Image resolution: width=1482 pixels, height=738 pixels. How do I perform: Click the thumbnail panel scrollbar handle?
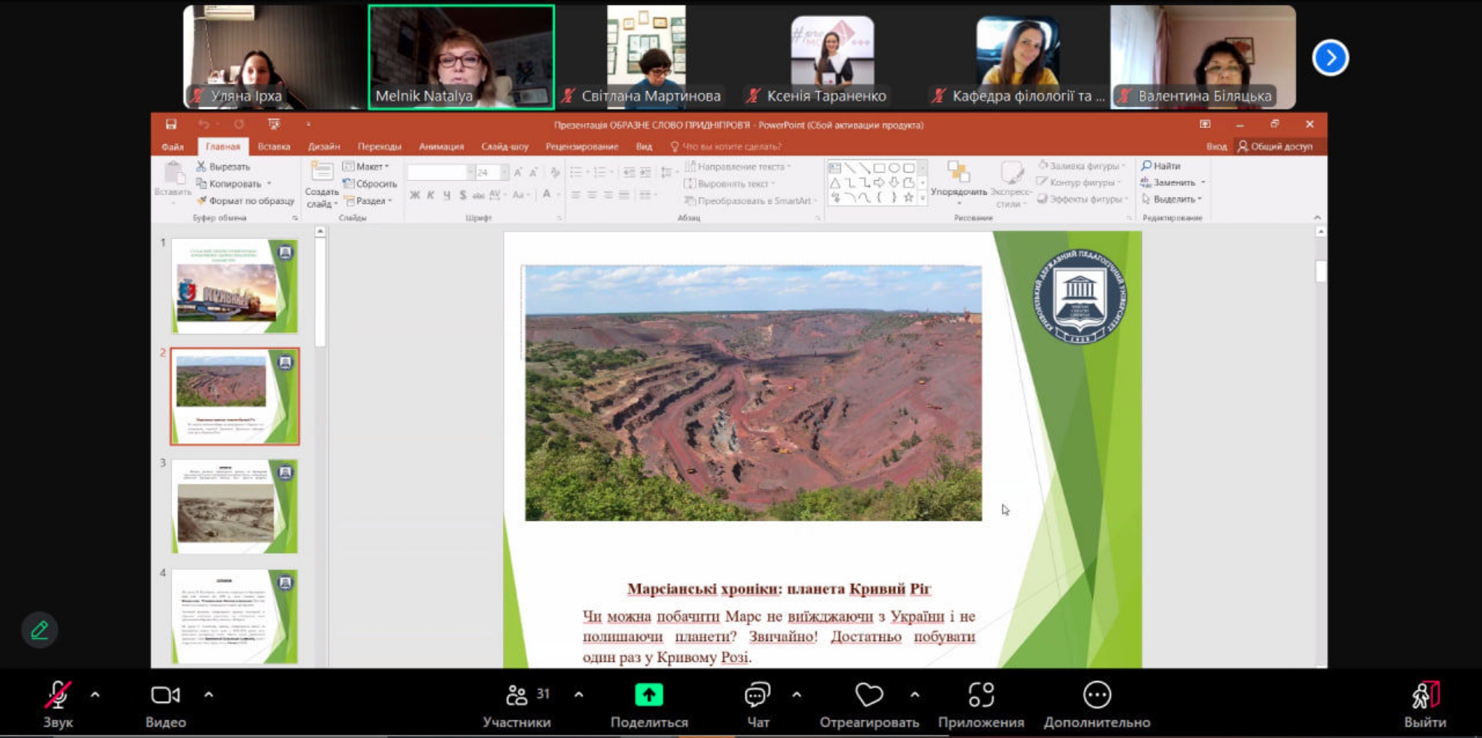coord(320,292)
